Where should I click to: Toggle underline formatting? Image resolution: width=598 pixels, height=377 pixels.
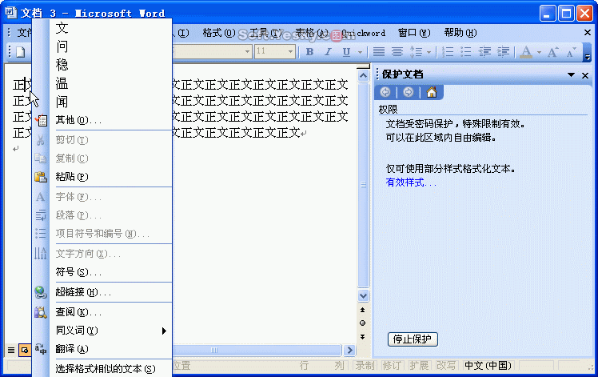coord(346,52)
